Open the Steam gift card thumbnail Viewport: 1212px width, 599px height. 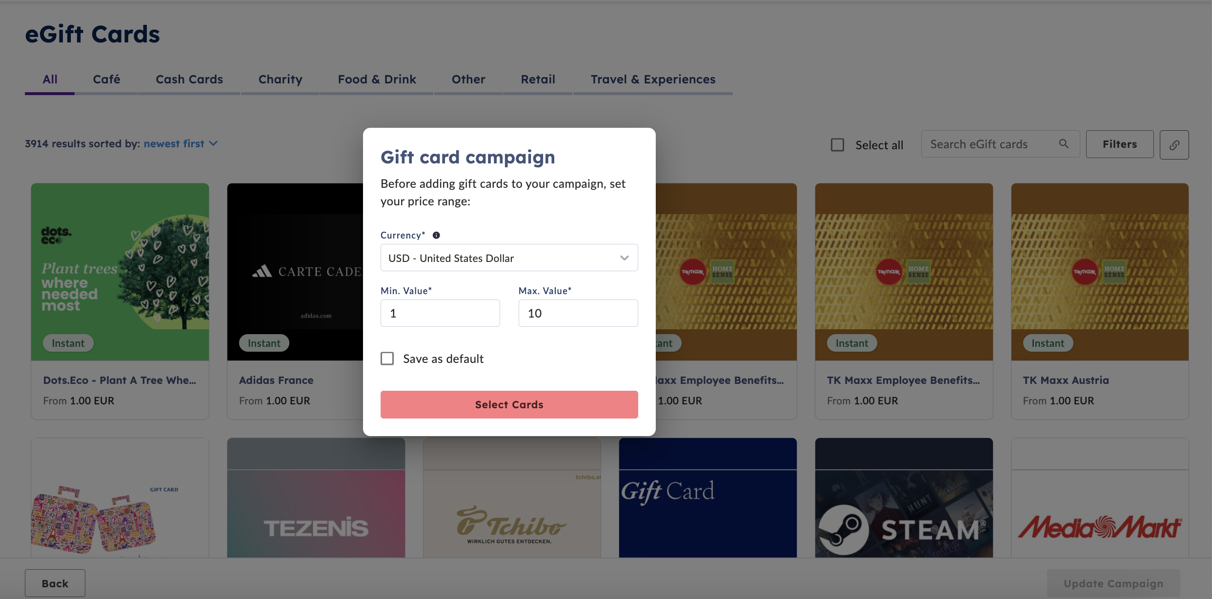(904, 498)
